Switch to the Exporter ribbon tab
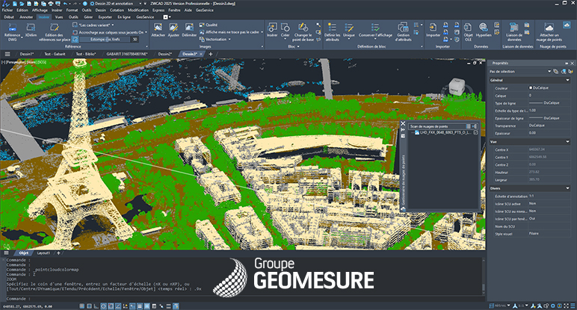This screenshot has width=577, height=310. pos(105,17)
